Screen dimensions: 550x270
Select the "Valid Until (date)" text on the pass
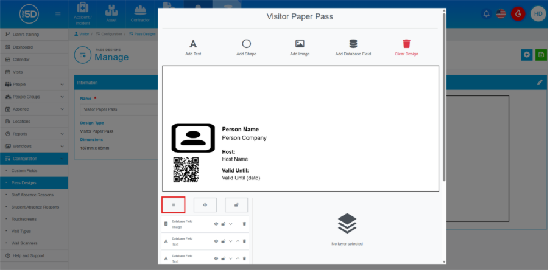pyautogui.click(x=241, y=178)
